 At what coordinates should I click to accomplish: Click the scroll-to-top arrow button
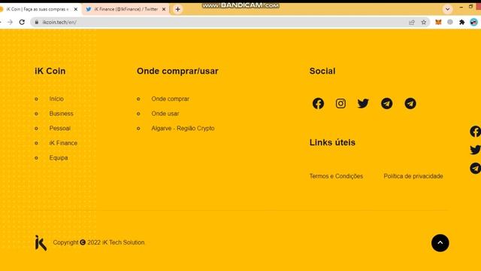click(x=440, y=243)
